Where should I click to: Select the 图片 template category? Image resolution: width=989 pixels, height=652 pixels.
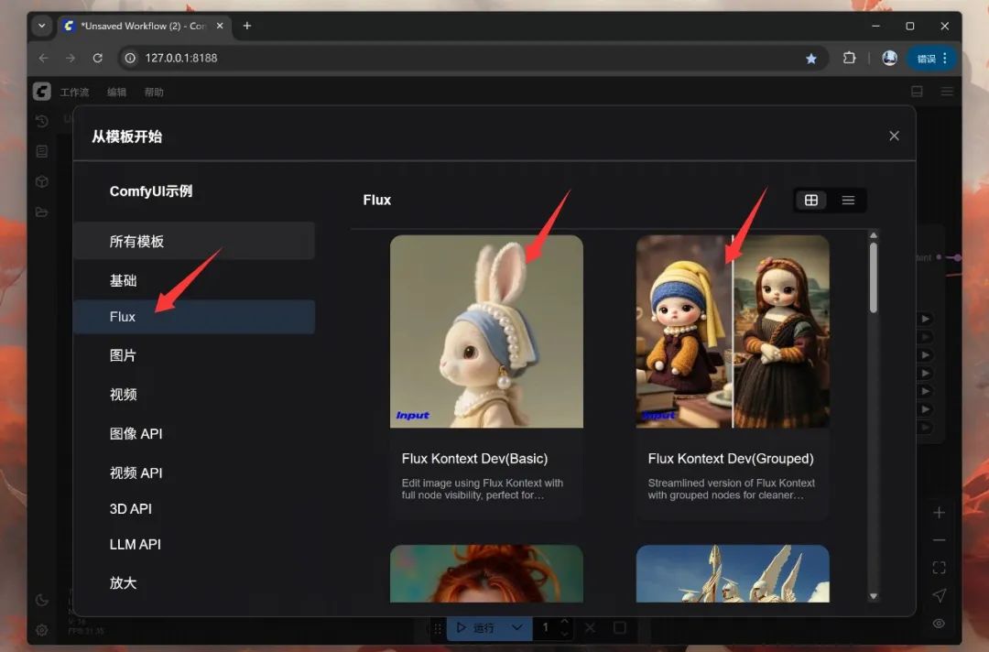pyautogui.click(x=123, y=355)
